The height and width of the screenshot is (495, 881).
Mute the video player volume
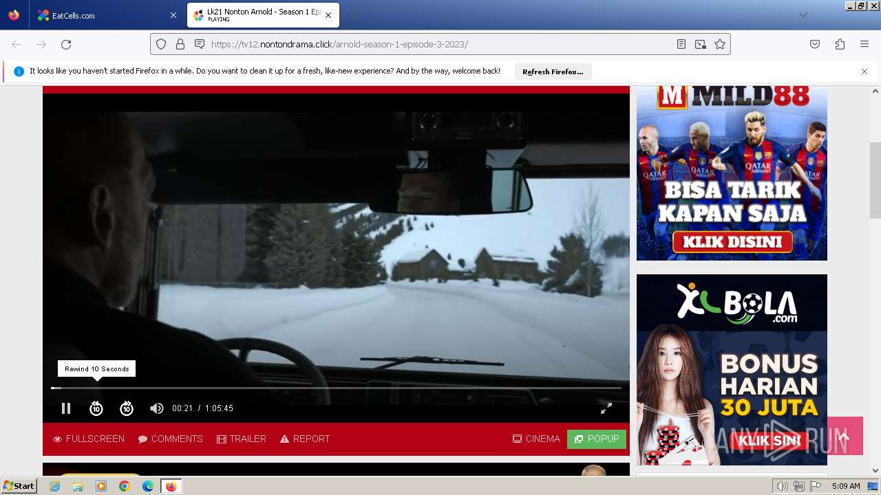click(157, 408)
